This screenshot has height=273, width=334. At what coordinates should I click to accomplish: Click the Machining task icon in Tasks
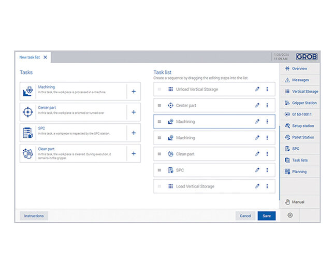(x=28, y=92)
